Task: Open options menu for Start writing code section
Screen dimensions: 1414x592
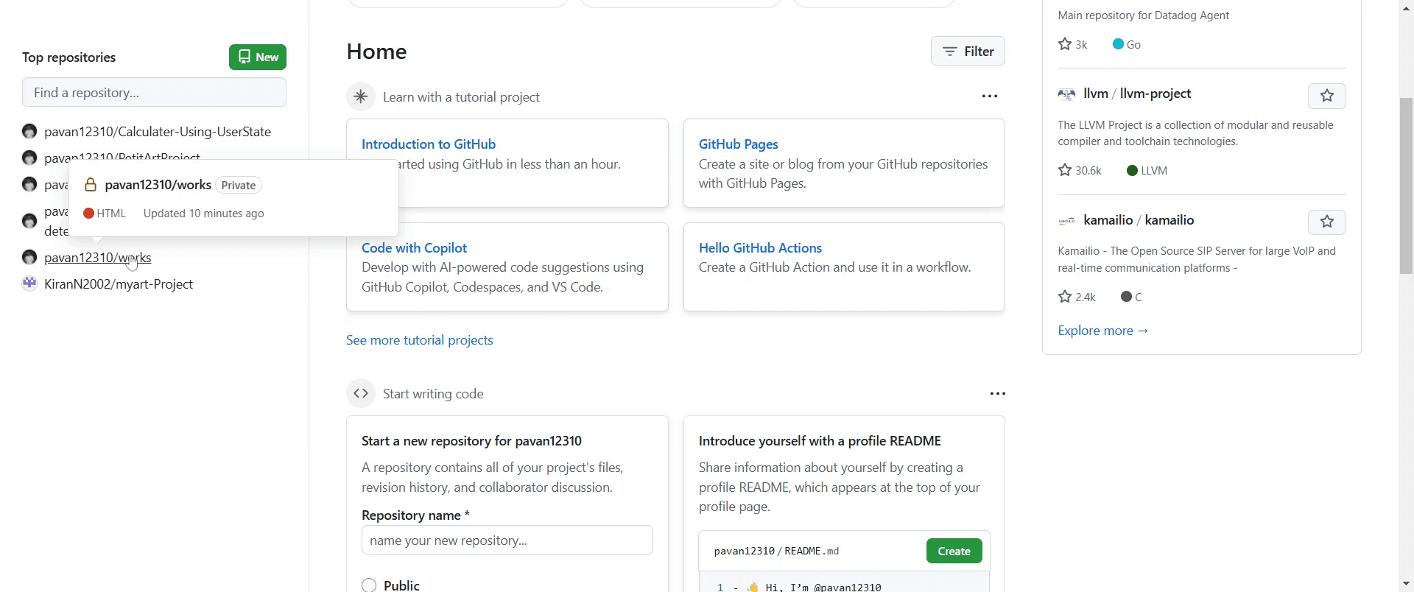Action: coord(998,394)
